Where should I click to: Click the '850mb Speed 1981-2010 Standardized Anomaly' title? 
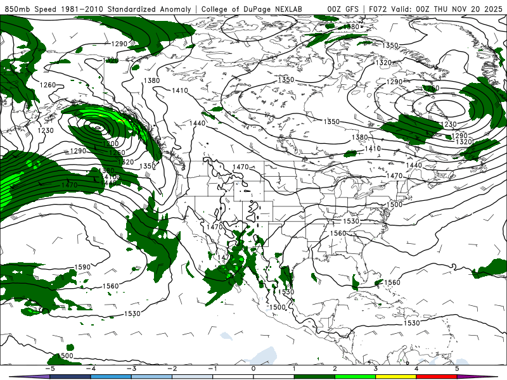tap(98, 9)
